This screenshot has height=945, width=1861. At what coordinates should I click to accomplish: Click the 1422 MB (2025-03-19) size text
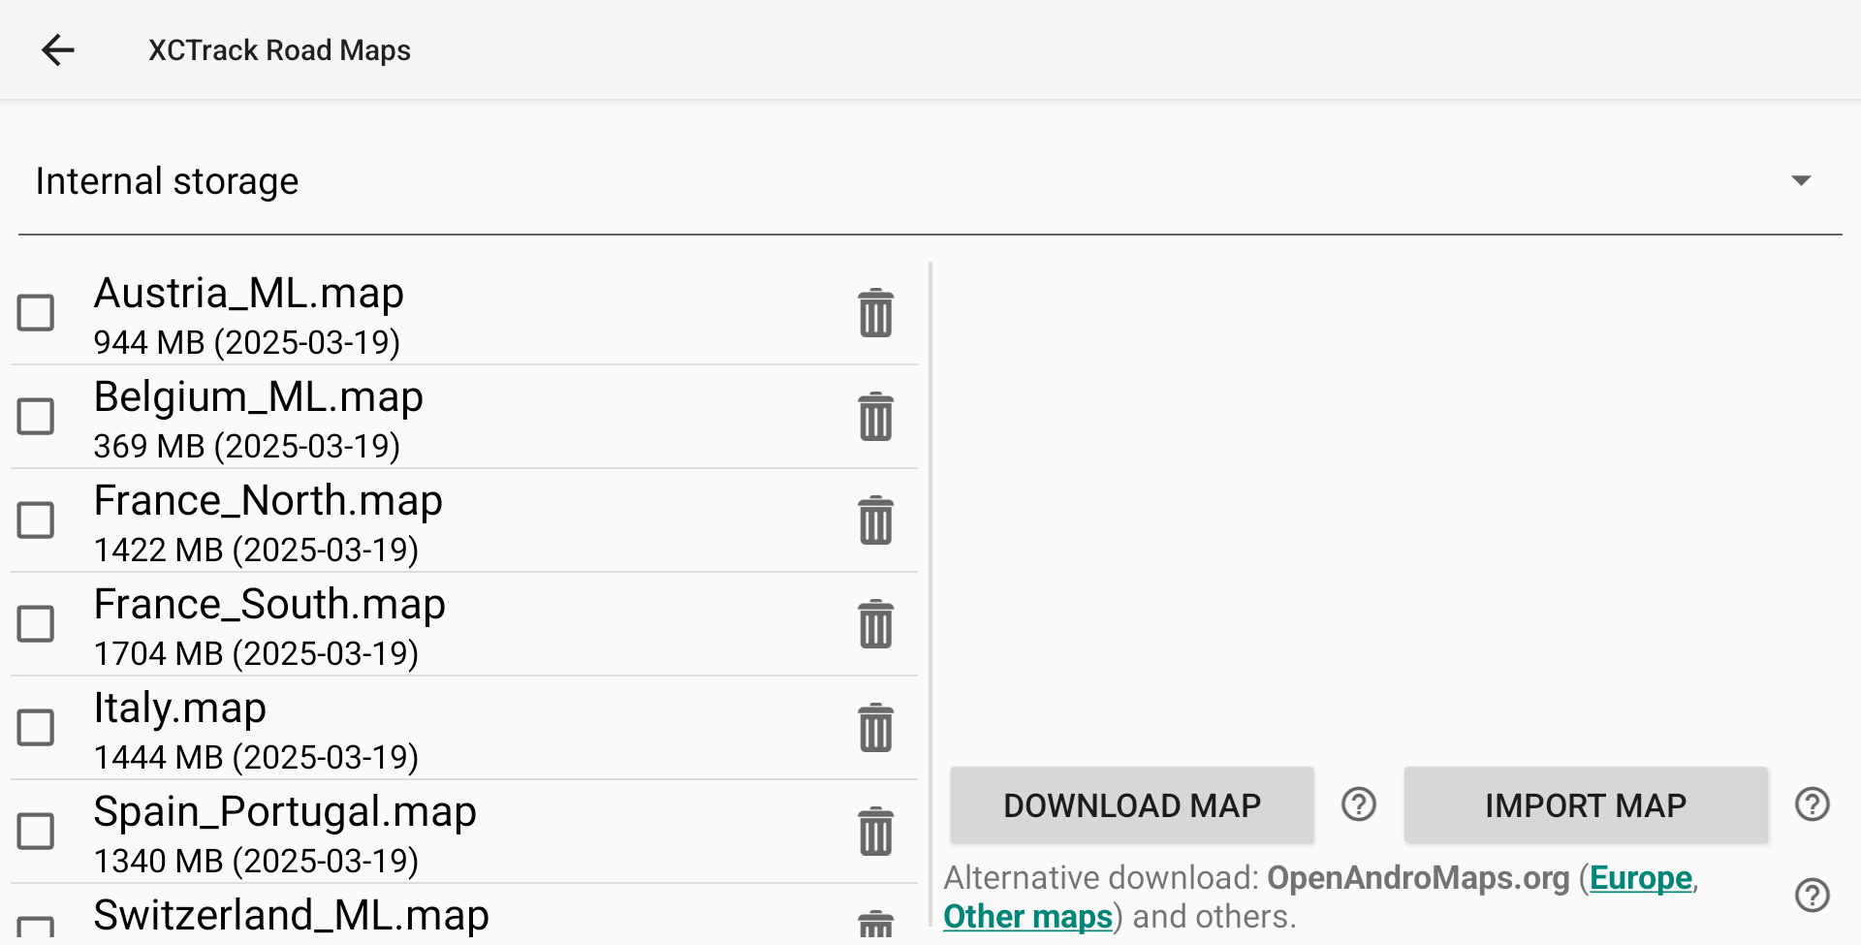(x=256, y=550)
